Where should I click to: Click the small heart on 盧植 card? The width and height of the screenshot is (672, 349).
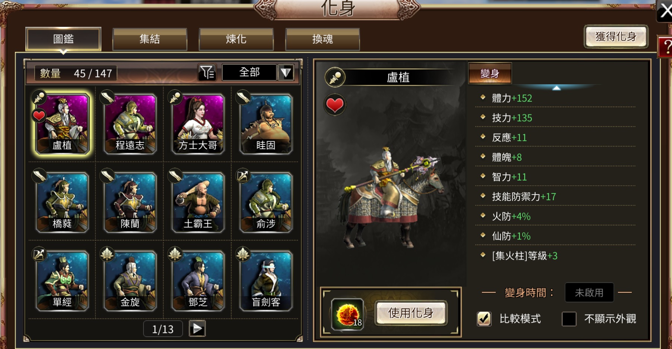[39, 116]
